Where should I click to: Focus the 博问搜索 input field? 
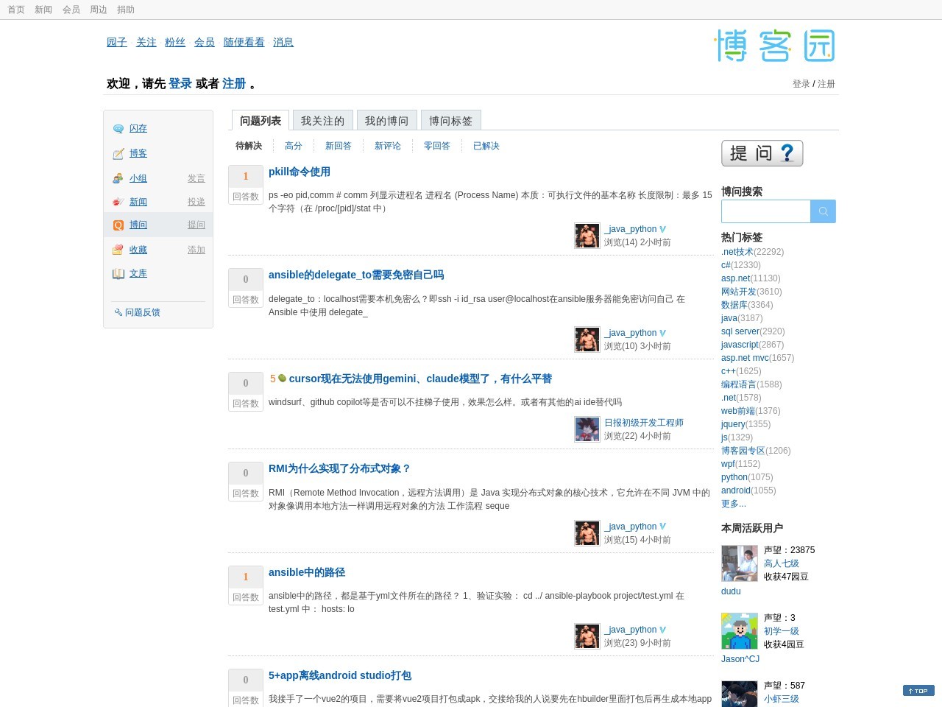765,211
